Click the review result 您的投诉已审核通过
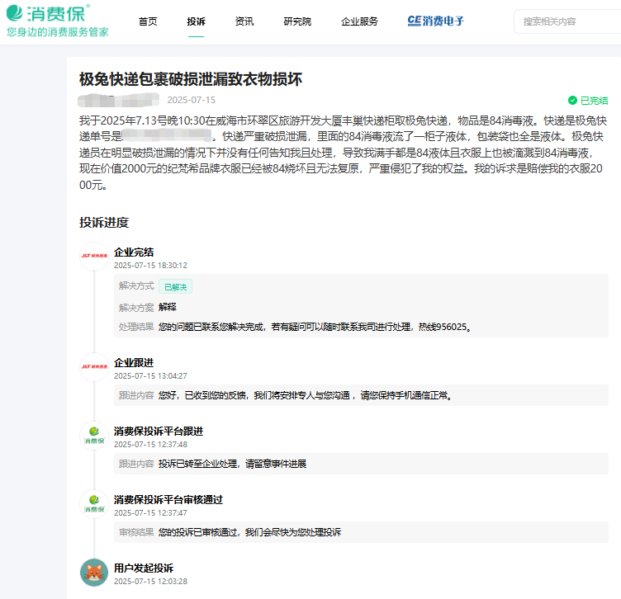621x599 pixels. tap(198, 532)
